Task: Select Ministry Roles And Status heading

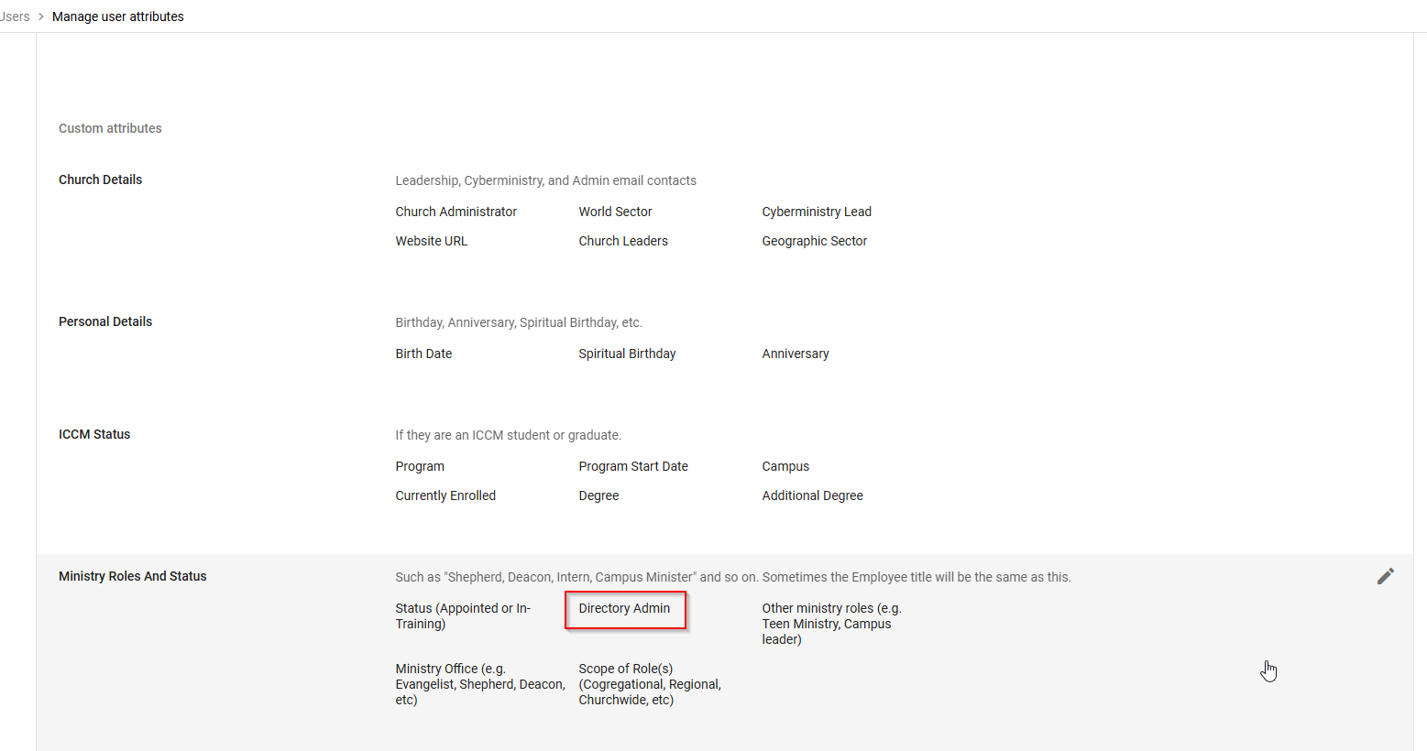Action: coord(133,576)
